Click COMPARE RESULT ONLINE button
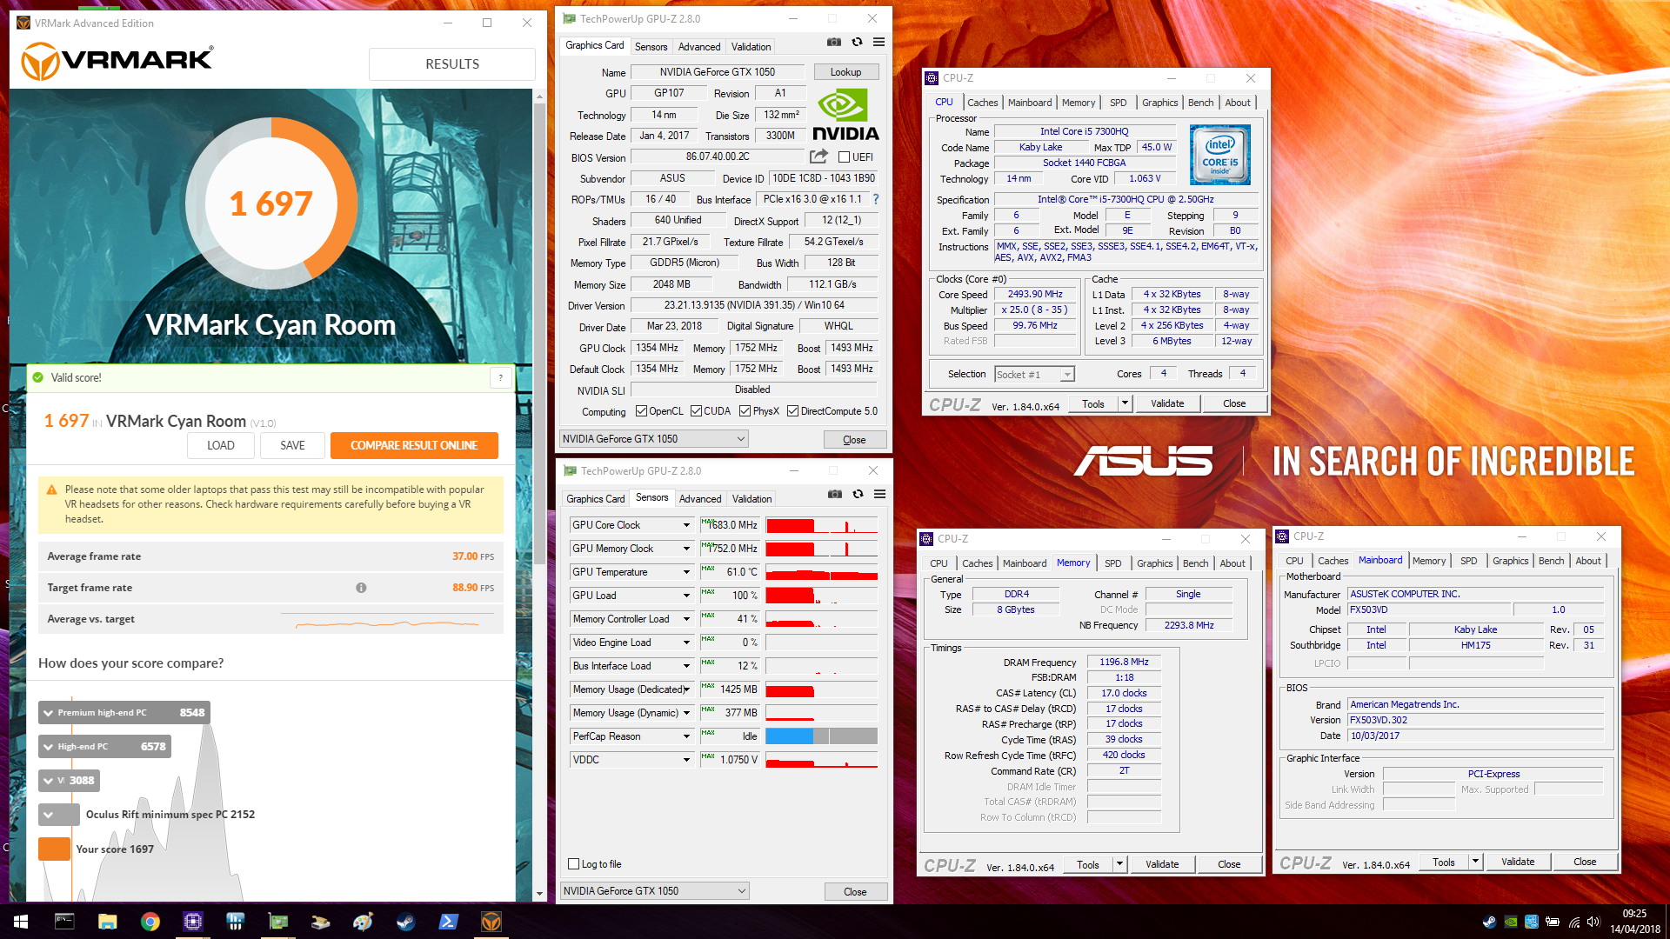1670x939 pixels. (414, 445)
